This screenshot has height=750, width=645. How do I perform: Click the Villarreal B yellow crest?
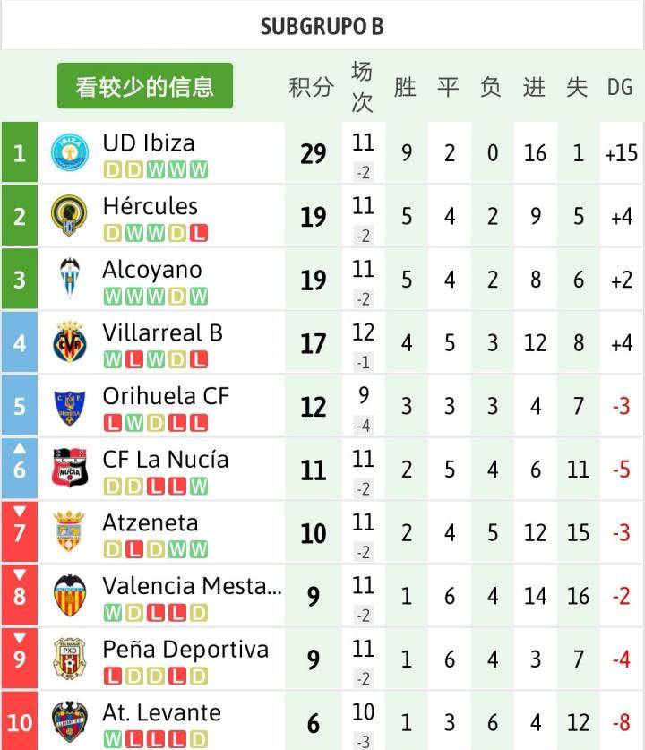pyautogui.click(x=70, y=342)
